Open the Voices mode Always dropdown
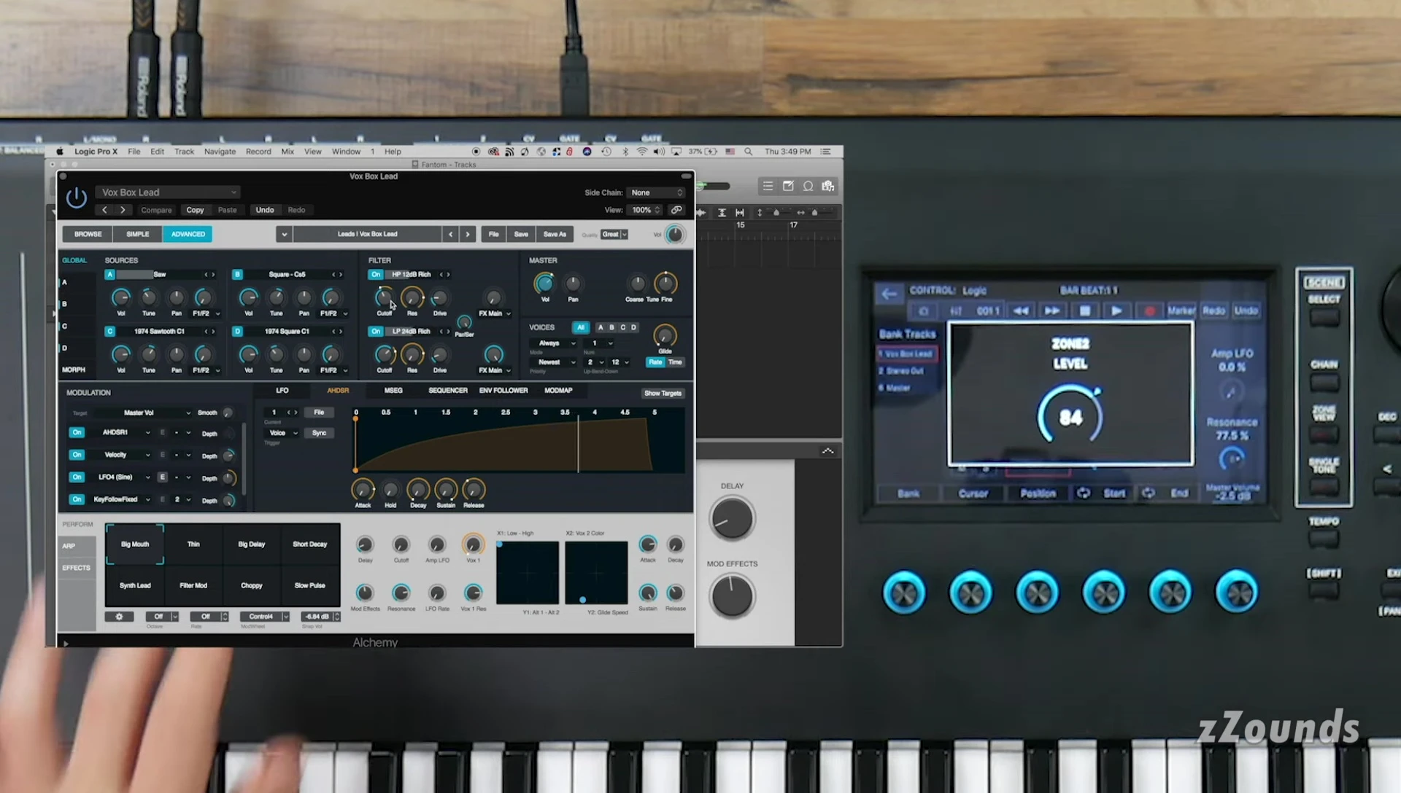The image size is (1401, 793). point(555,343)
